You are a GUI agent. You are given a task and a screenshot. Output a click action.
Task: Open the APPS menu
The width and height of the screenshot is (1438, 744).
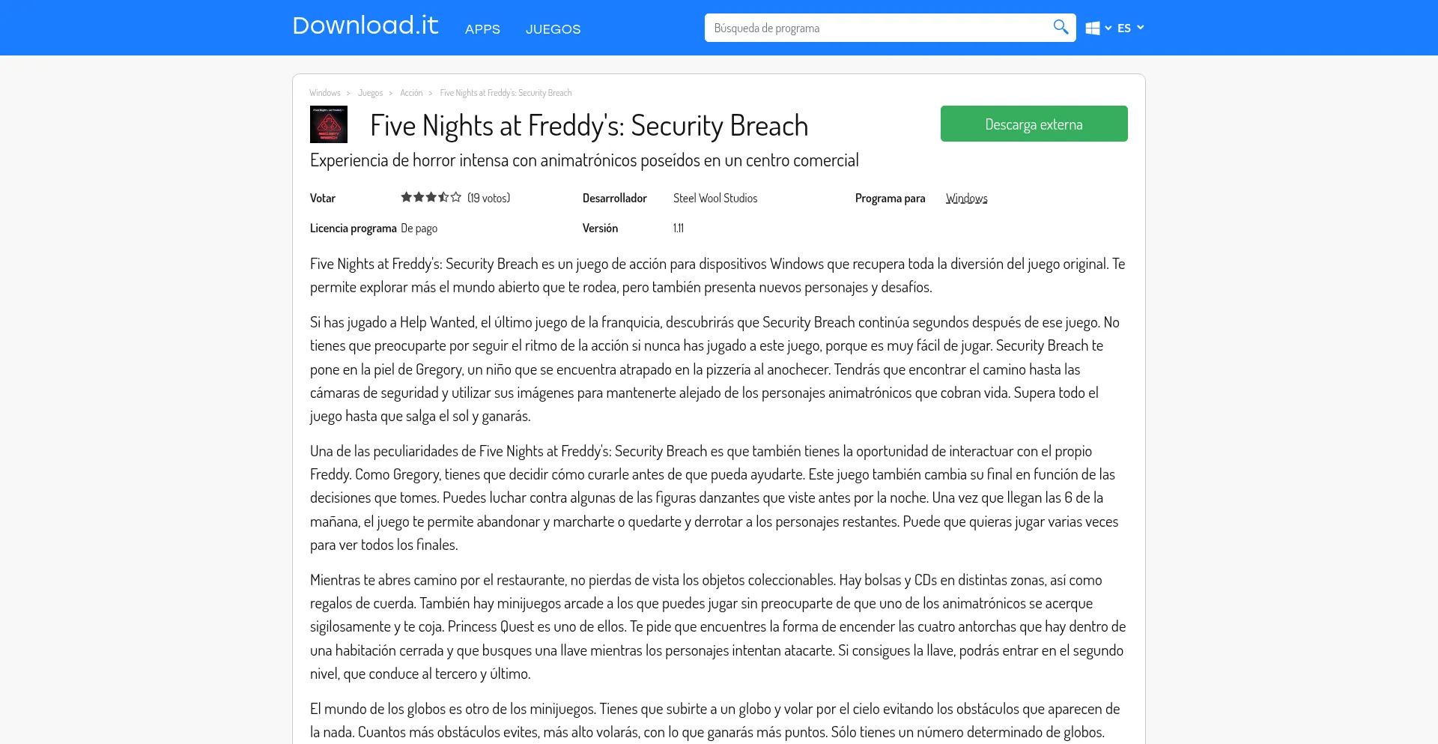pos(482,29)
